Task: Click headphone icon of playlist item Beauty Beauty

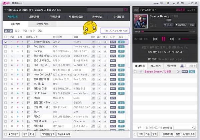Action: [x=141, y=72]
